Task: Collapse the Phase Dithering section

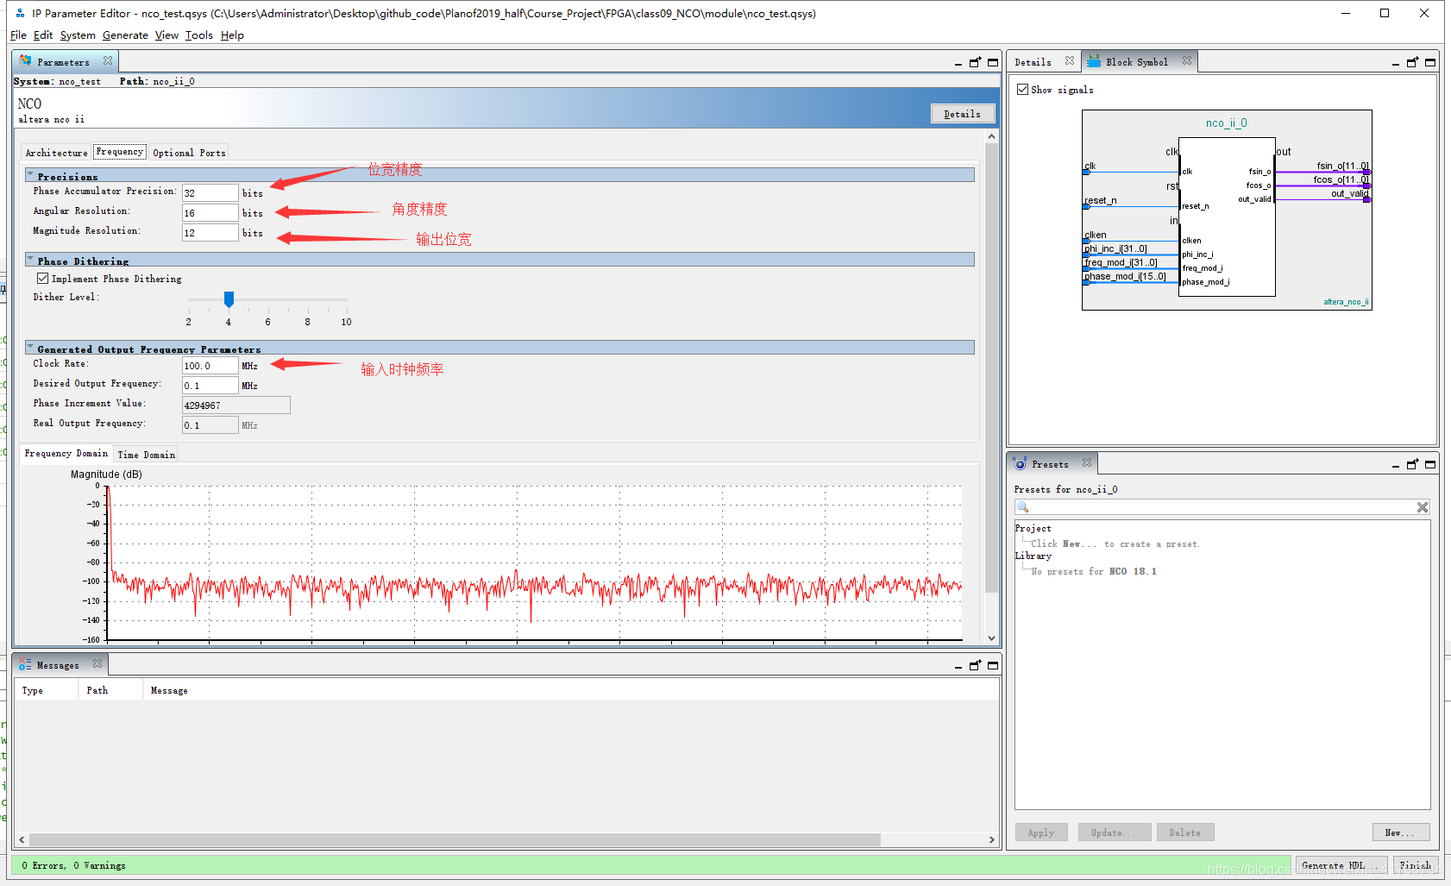Action: (x=30, y=260)
